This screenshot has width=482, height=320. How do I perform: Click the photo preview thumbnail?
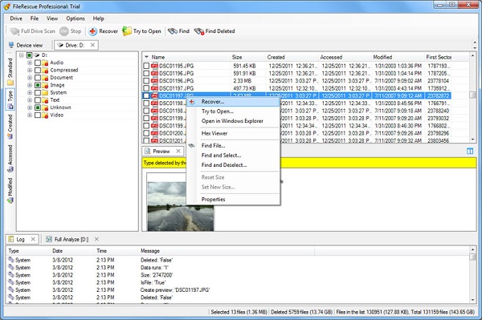181,206
